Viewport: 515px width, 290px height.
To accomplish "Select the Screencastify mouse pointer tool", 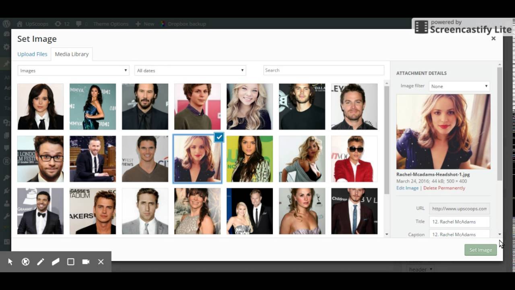I will click(10, 262).
